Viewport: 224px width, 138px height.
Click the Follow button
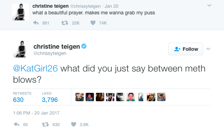point(186,49)
